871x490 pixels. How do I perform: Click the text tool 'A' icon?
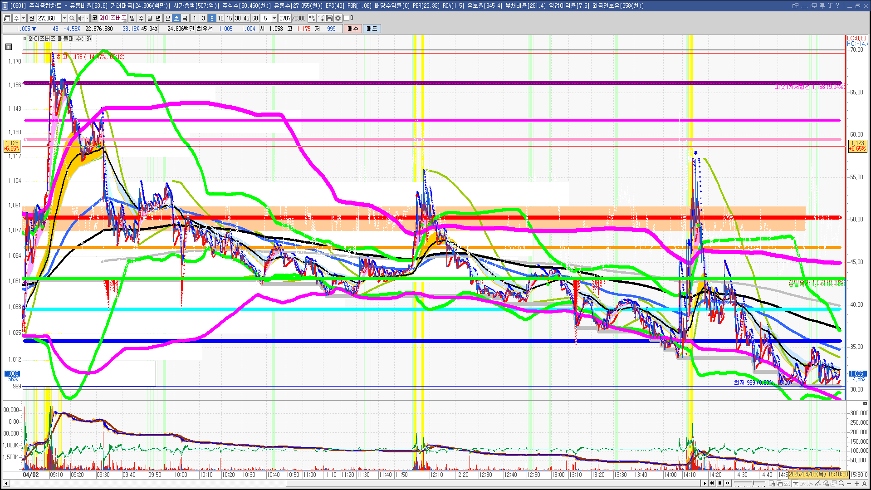[865, 483]
